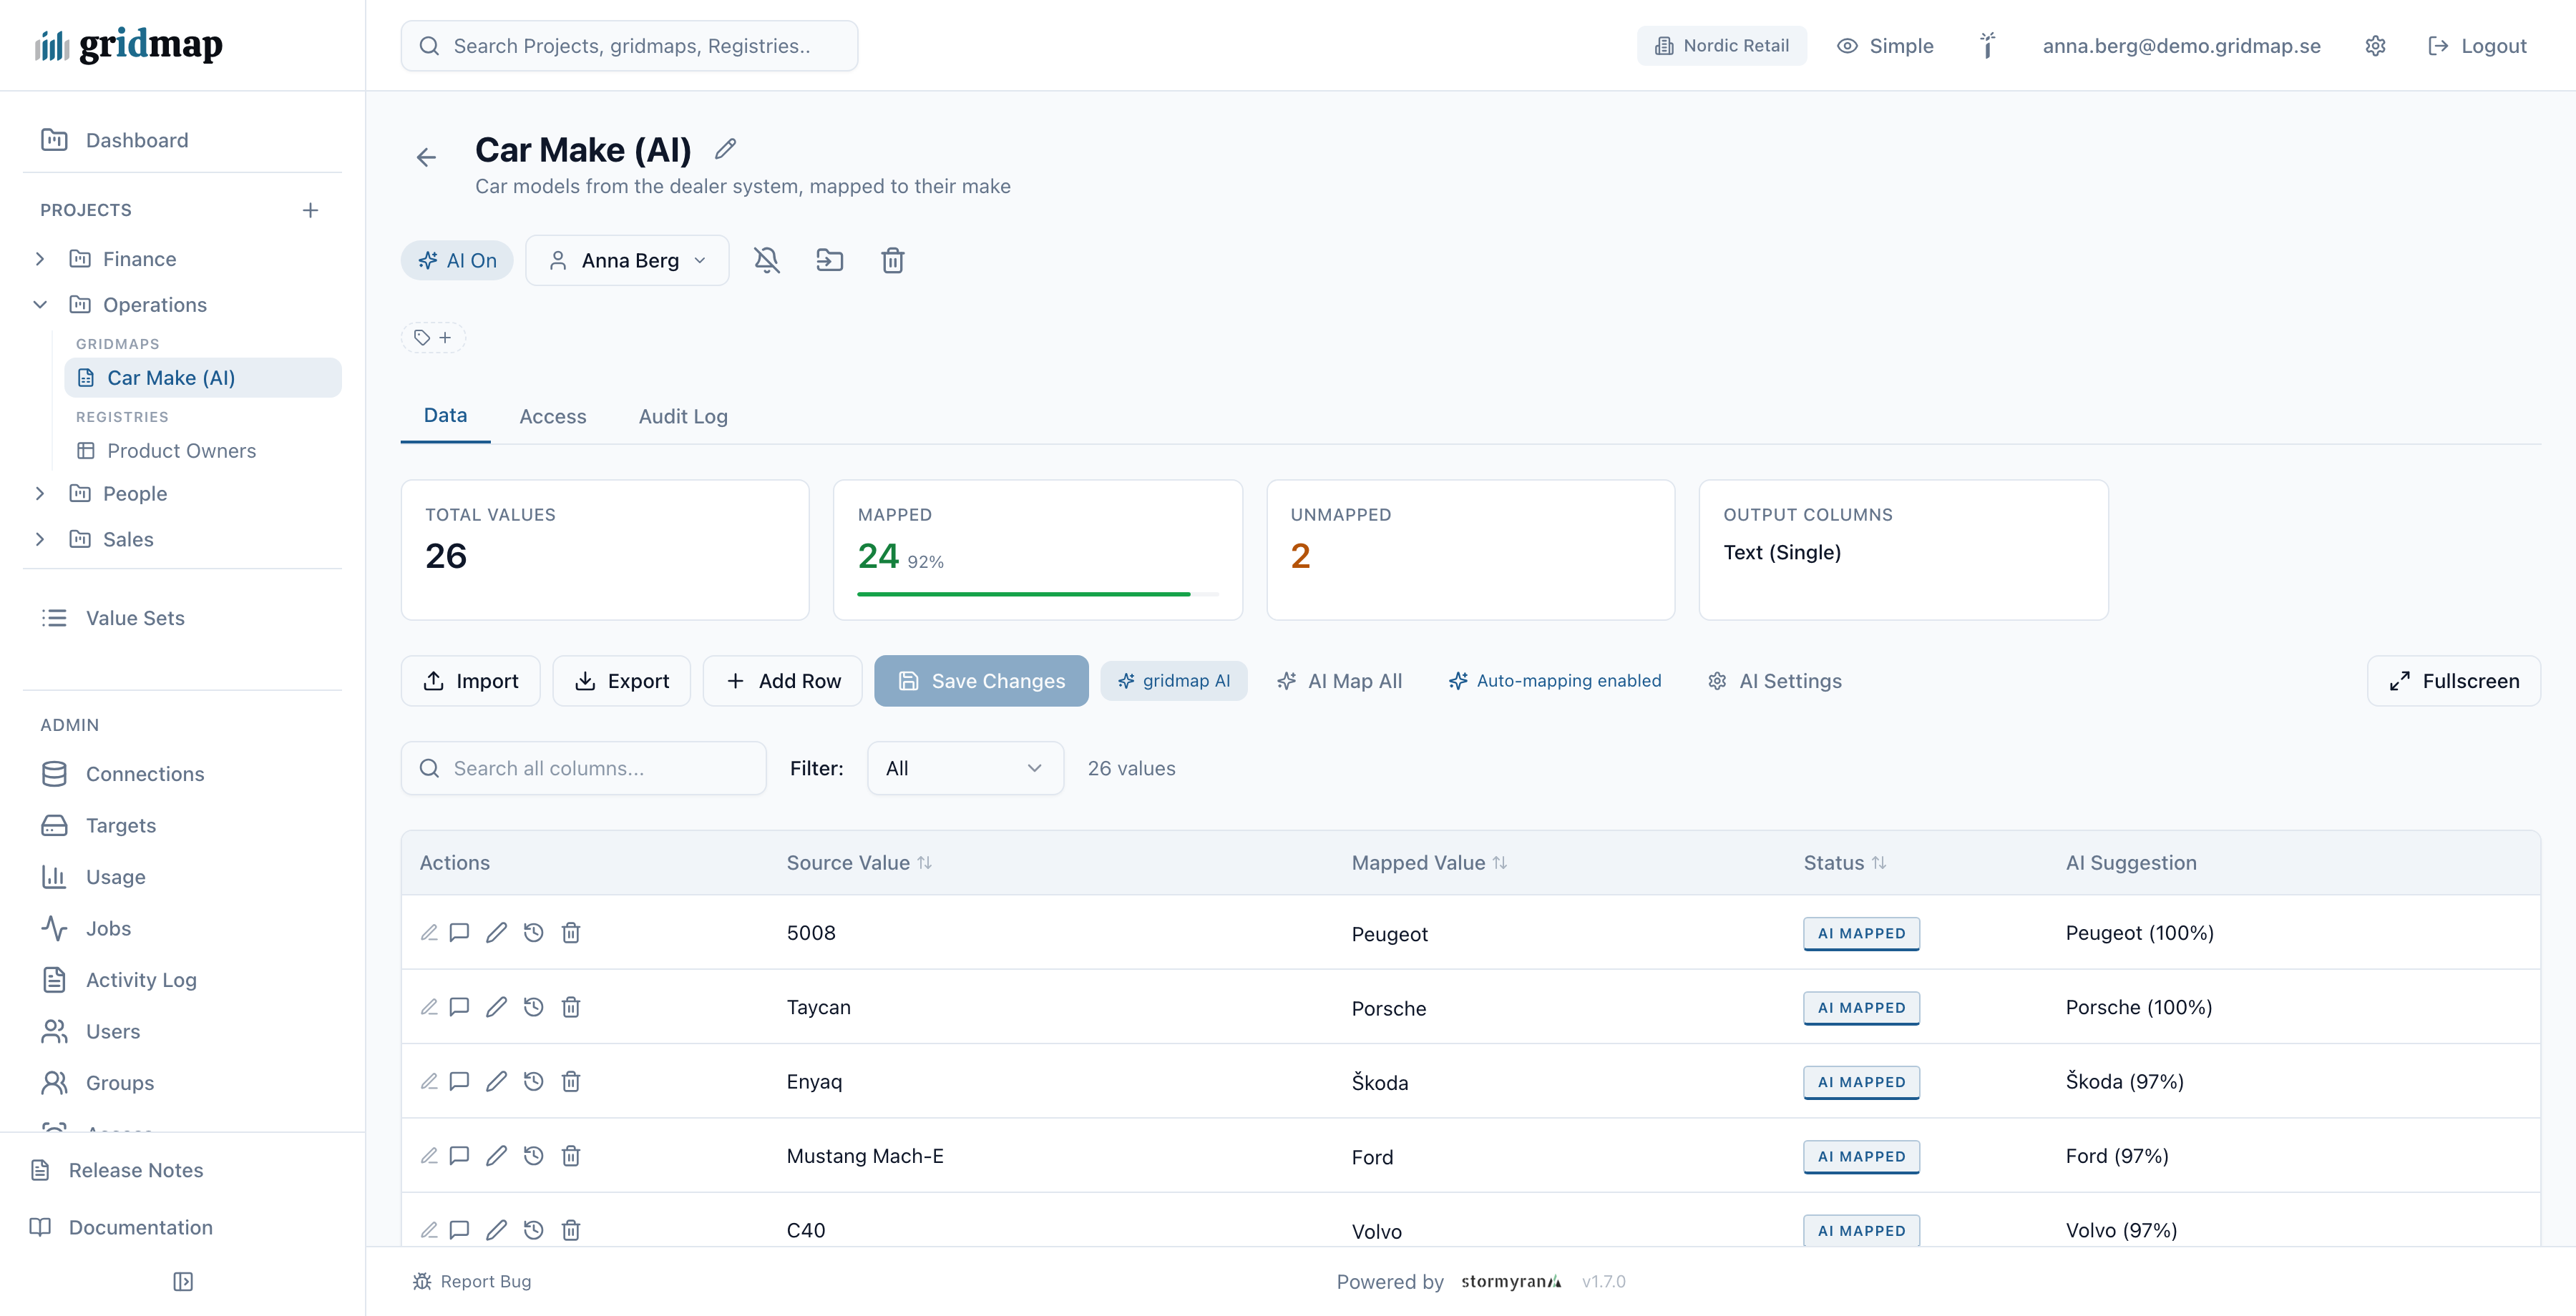Focus the Search all columns field
The height and width of the screenshot is (1316, 2576).
tap(584, 768)
